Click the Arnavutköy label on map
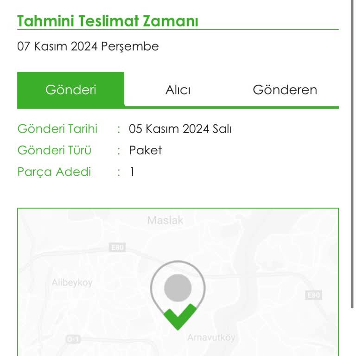Screen dimensions: 356x356 [x=211, y=337]
